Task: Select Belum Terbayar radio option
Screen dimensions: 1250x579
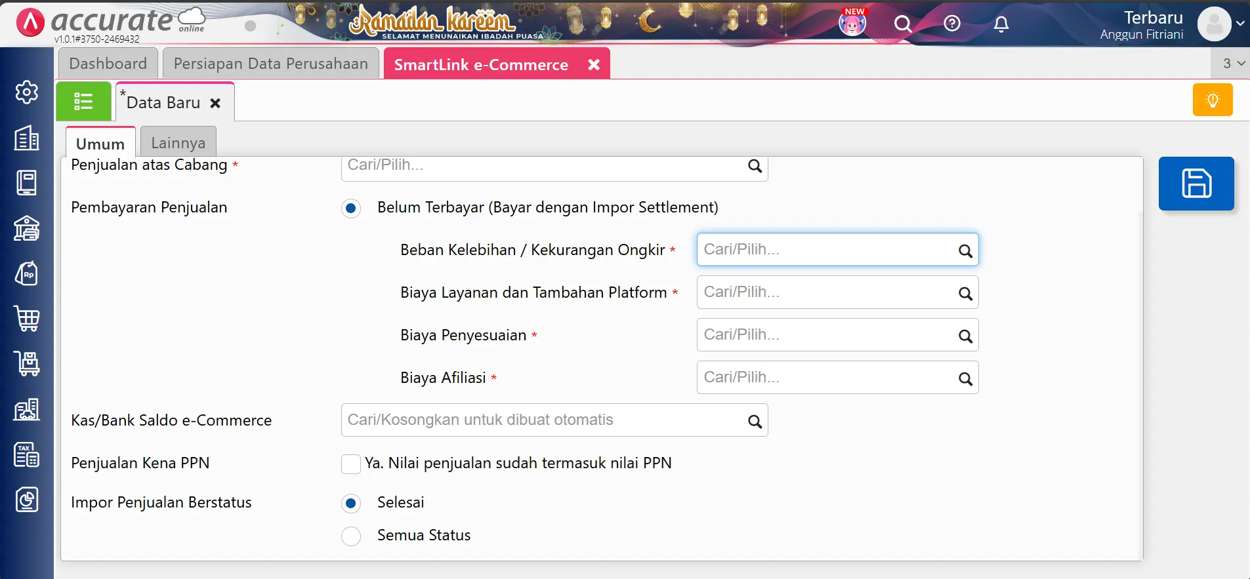Action: (x=351, y=209)
